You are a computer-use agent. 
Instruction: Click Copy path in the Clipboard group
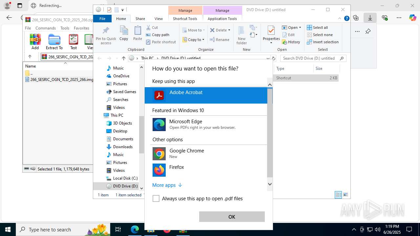(158, 35)
